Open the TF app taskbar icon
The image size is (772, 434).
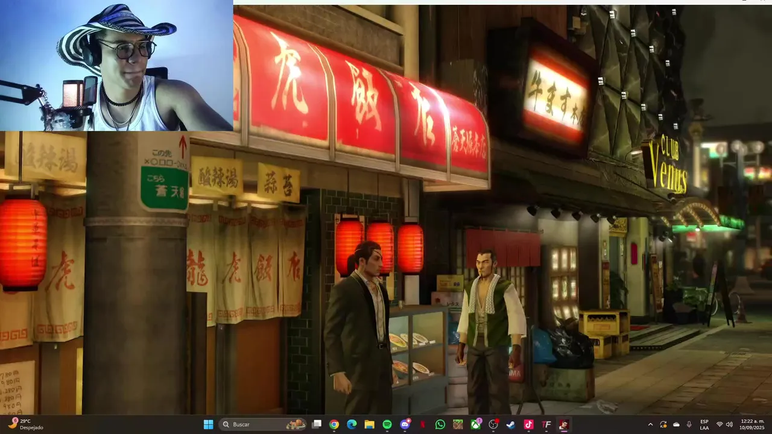[x=546, y=424]
